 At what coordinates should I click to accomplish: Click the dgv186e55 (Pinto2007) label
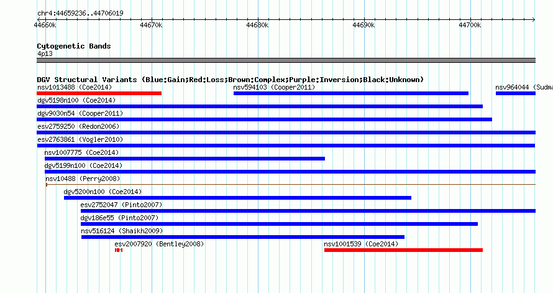pos(119,218)
